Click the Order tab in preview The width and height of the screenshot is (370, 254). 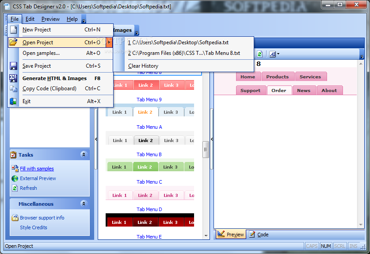point(279,90)
